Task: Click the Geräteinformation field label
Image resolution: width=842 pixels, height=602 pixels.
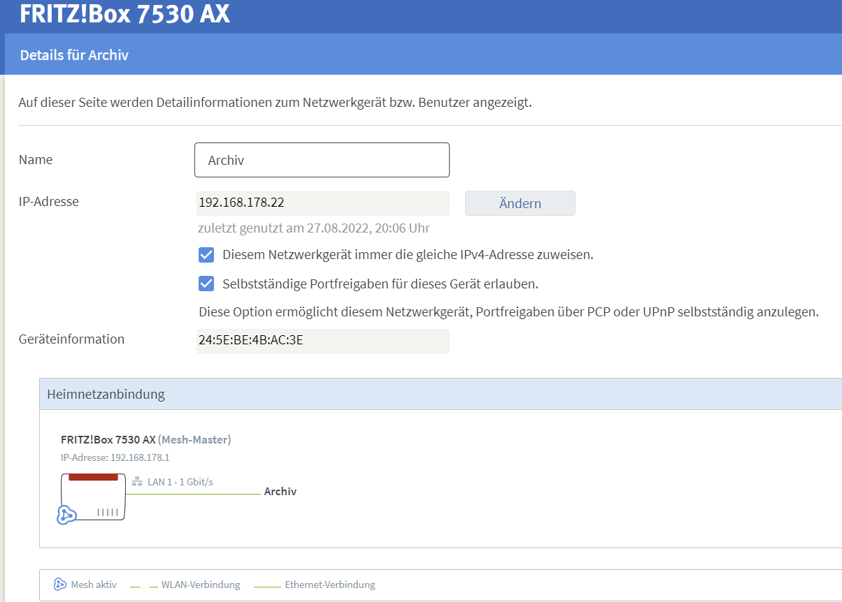Action: point(71,339)
